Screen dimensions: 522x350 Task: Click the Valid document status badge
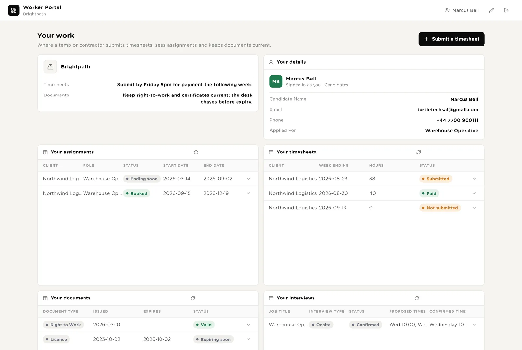204,325
